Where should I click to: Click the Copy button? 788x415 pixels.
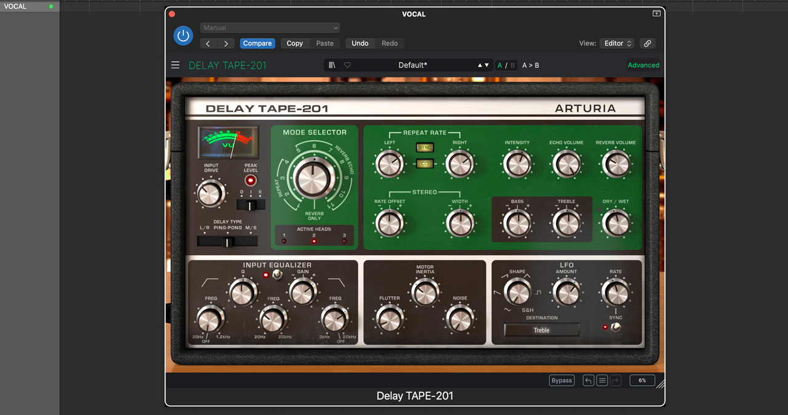pyautogui.click(x=295, y=44)
